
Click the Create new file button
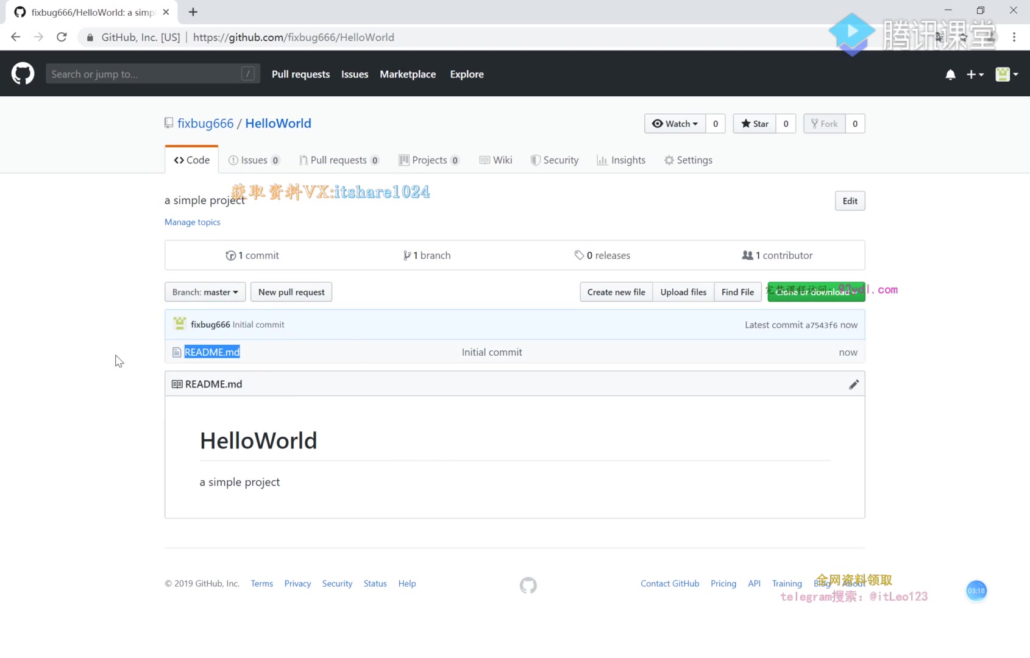click(x=616, y=292)
